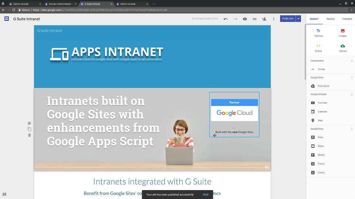Collapse the Google Drive section

click(352, 78)
